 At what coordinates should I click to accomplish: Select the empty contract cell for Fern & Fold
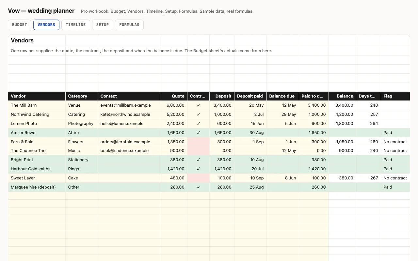(198, 142)
